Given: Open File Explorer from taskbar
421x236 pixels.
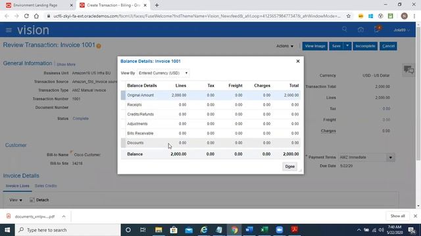Looking at the screenshot, I should tap(159, 230).
